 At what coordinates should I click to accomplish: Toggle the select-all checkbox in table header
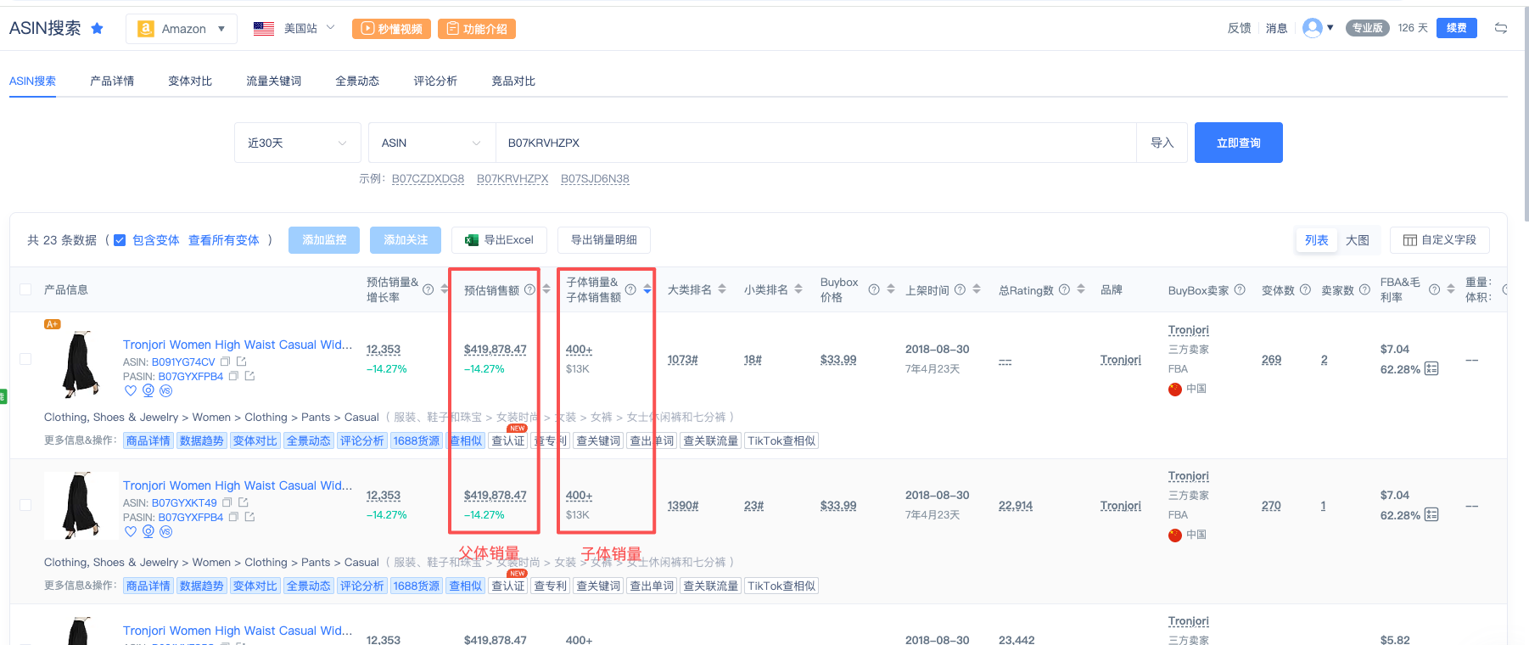pos(25,289)
